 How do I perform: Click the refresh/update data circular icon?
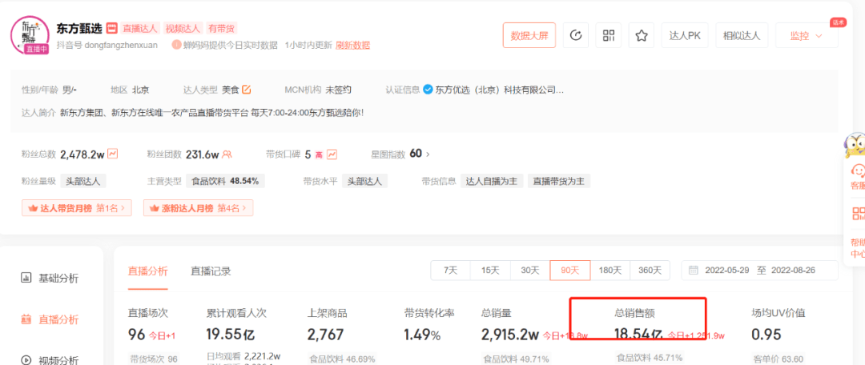[575, 35]
